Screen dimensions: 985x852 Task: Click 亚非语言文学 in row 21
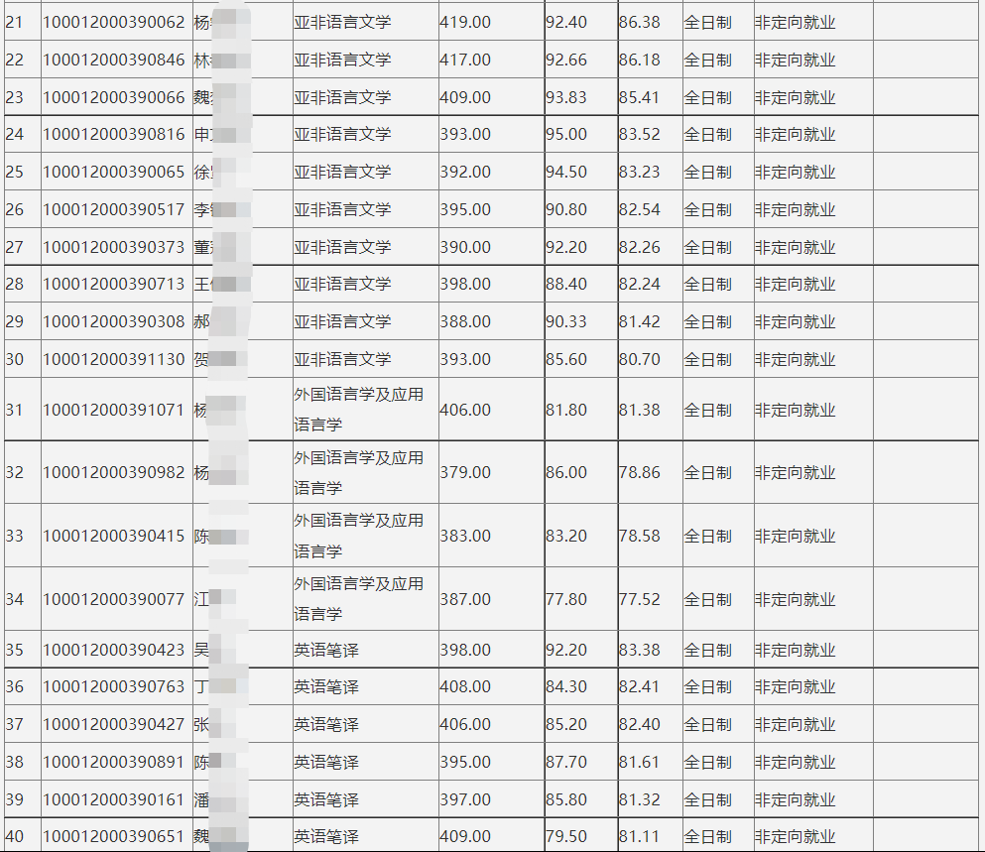tap(342, 23)
